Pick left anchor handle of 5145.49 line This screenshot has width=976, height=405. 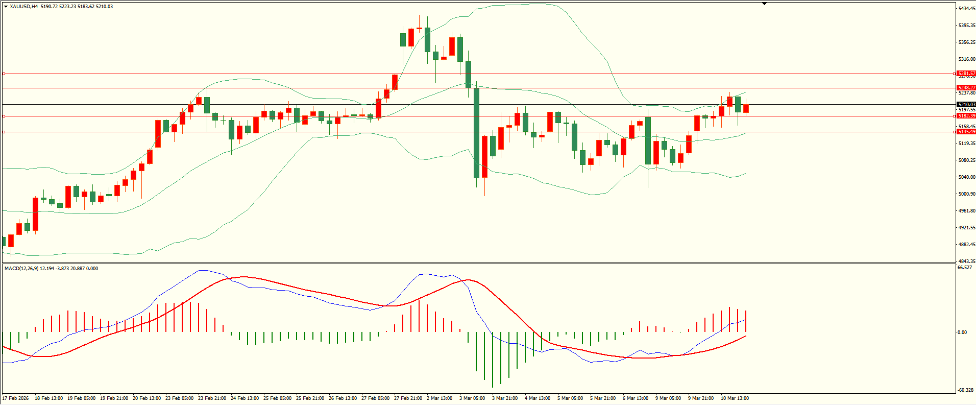click(4, 132)
